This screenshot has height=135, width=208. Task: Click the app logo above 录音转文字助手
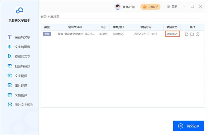point(19,10)
